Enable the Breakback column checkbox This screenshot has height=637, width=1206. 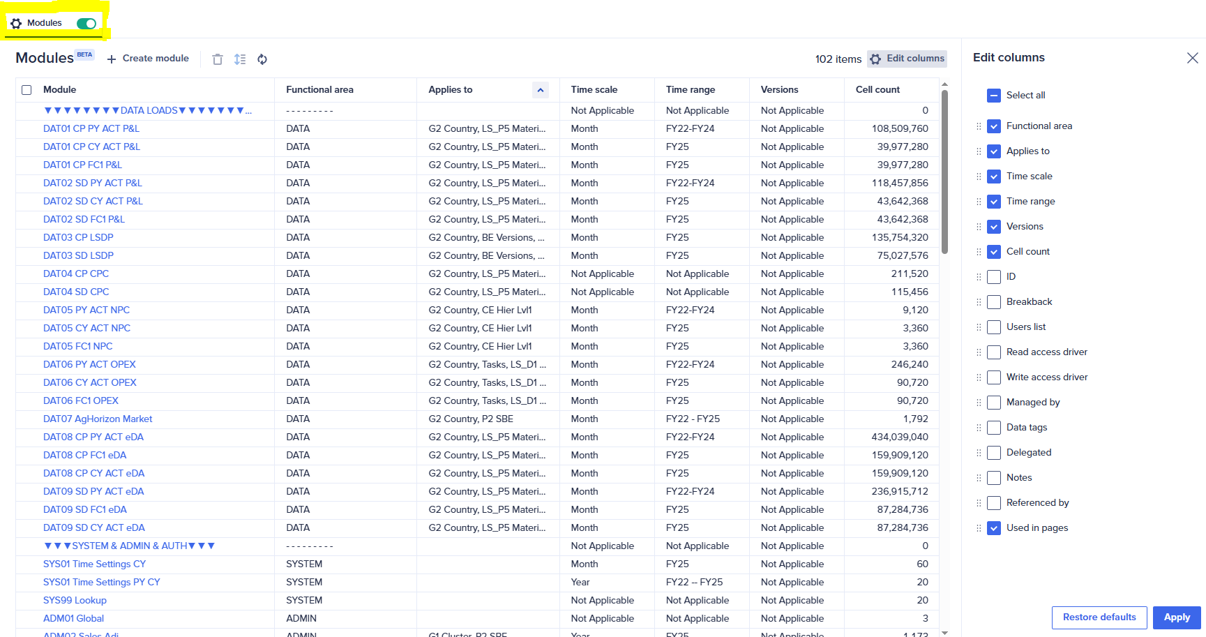(994, 302)
